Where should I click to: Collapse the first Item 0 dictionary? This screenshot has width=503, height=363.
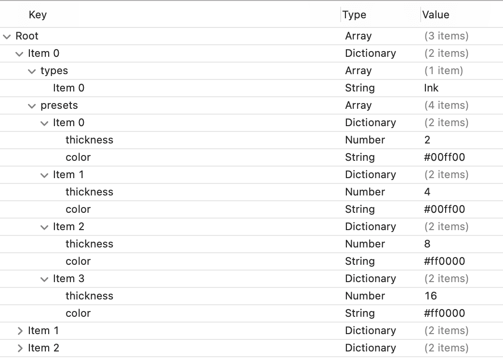[x=19, y=53]
